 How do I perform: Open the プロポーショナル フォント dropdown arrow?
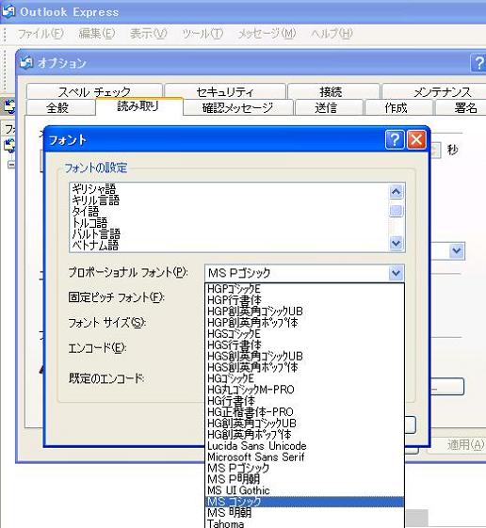coord(396,272)
